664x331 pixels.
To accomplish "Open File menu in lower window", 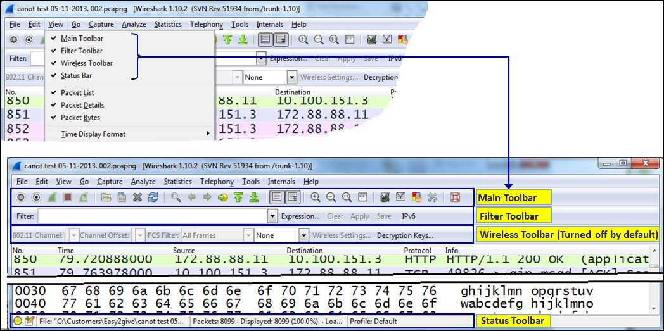I will coord(22,182).
